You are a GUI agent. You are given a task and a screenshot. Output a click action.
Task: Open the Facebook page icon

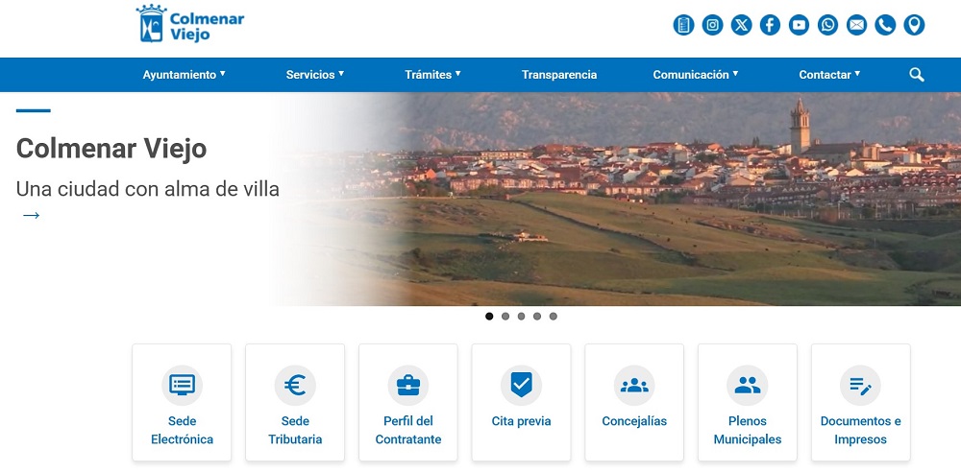(770, 25)
